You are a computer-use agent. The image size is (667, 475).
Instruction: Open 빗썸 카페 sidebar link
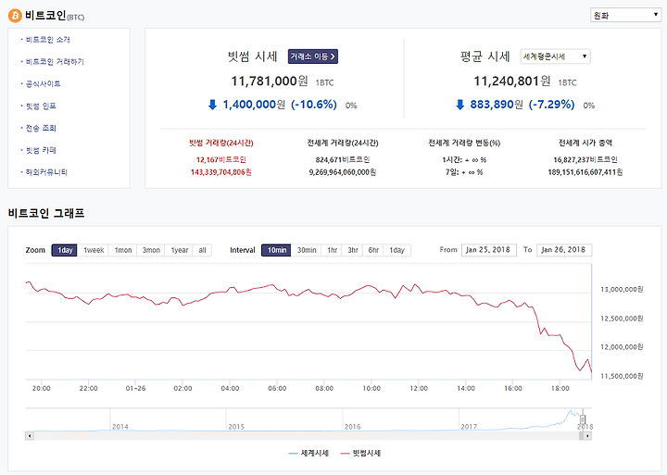click(x=41, y=150)
